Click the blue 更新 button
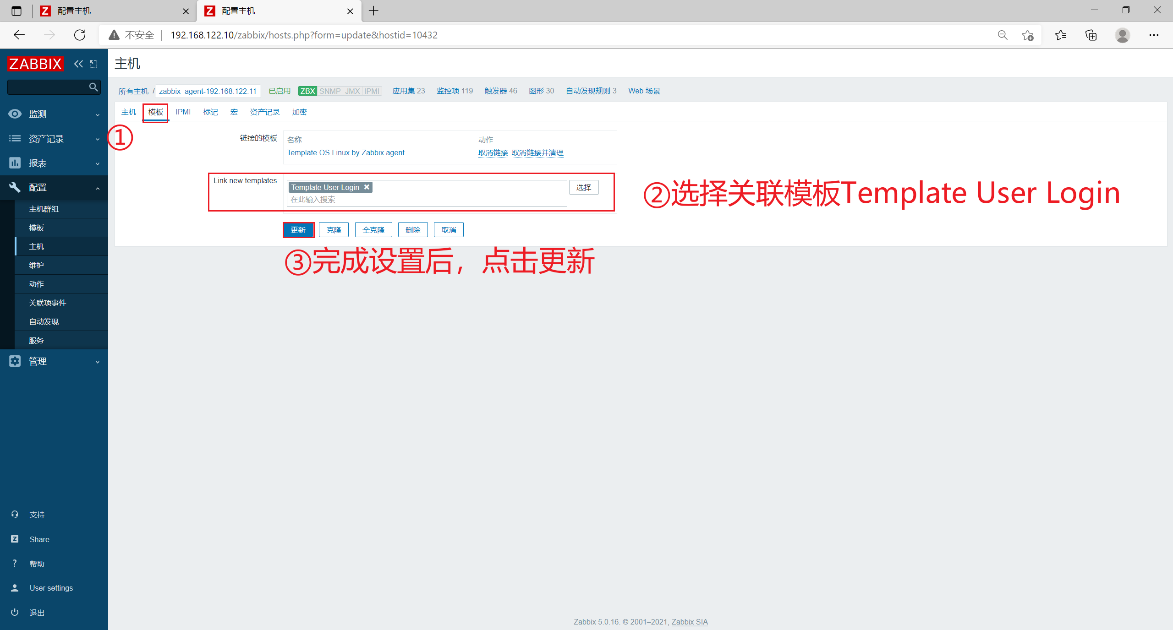This screenshot has width=1173, height=630. click(x=298, y=230)
